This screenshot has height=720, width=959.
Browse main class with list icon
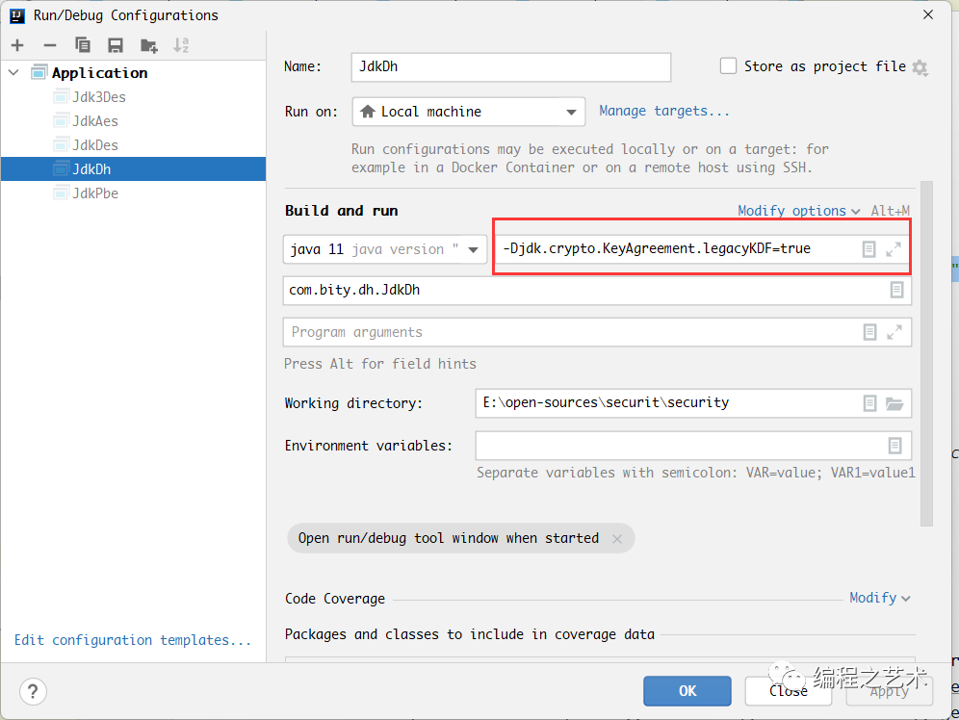tap(896, 290)
